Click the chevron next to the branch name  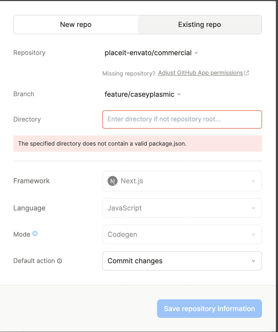click(x=179, y=94)
